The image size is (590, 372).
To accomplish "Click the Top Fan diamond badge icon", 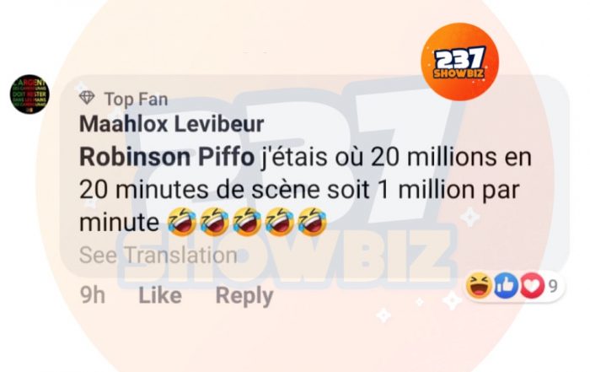I will tap(87, 98).
